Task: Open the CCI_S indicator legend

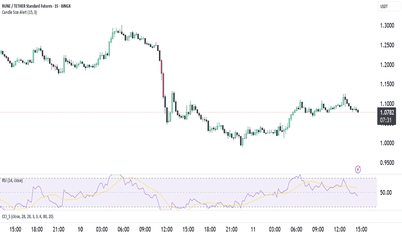Action: 28,216
